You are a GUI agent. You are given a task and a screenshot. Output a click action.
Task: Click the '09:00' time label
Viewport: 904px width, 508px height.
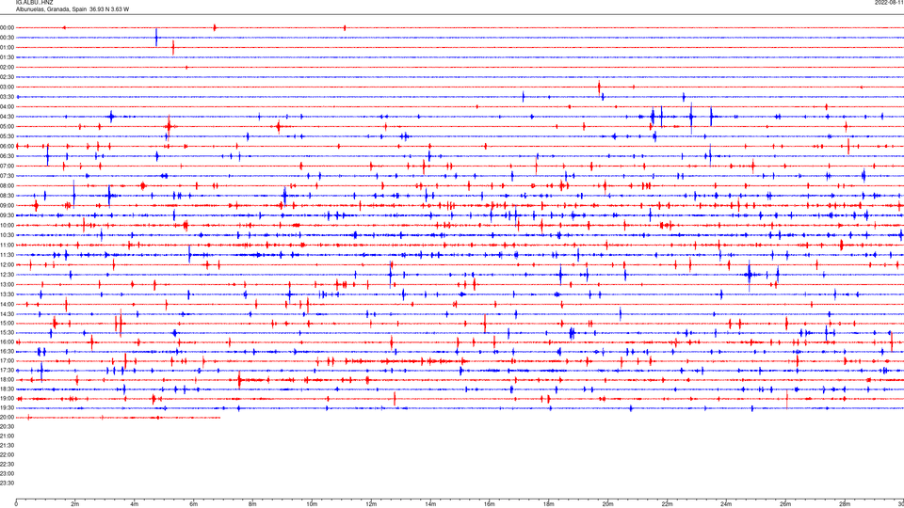click(x=8, y=206)
